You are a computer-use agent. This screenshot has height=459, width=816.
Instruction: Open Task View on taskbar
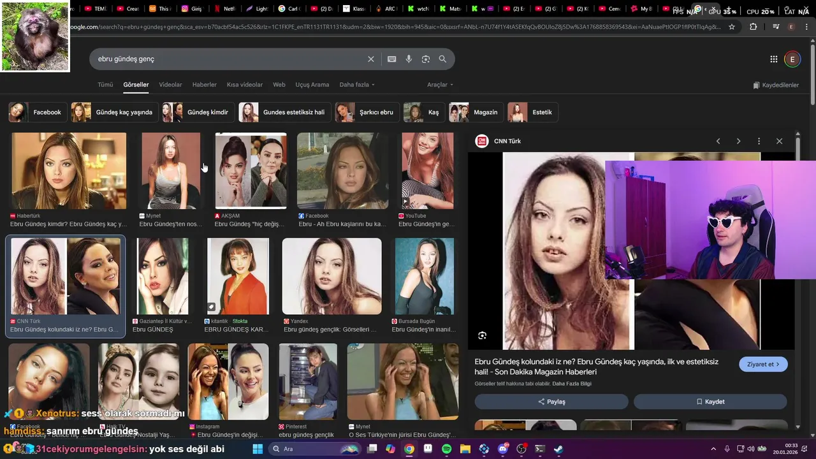372,449
